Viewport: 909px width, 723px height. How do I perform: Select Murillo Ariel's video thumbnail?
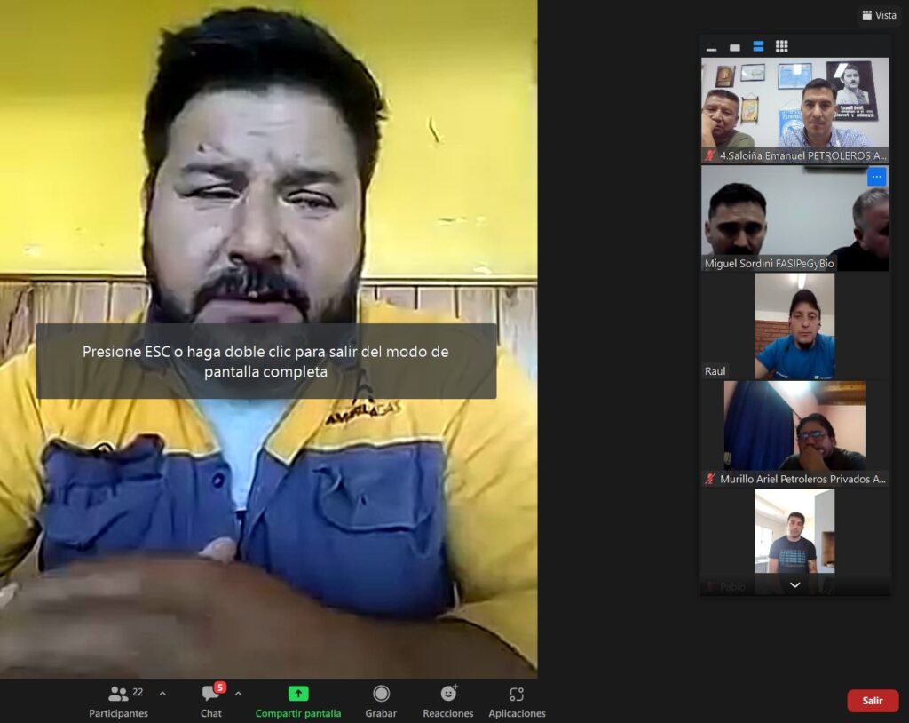tap(794, 433)
